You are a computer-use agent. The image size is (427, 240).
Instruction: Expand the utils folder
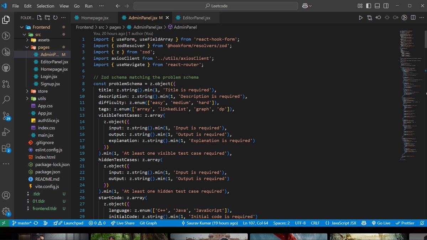tap(27, 98)
